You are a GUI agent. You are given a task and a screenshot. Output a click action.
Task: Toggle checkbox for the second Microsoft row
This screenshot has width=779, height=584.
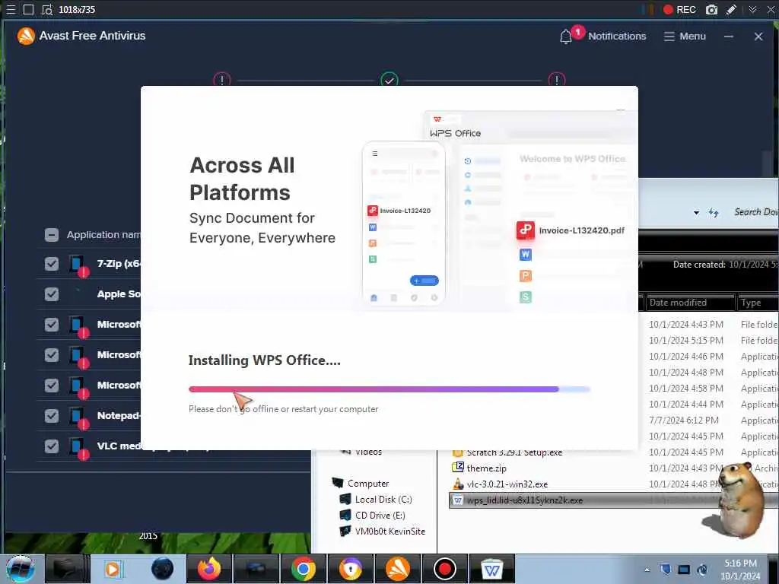click(52, 355)
